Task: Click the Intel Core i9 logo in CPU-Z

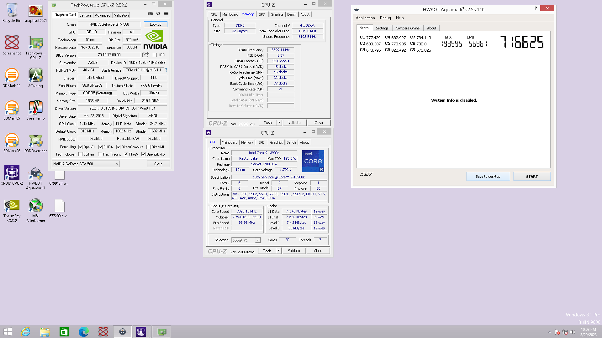Action: pos(313,161)
